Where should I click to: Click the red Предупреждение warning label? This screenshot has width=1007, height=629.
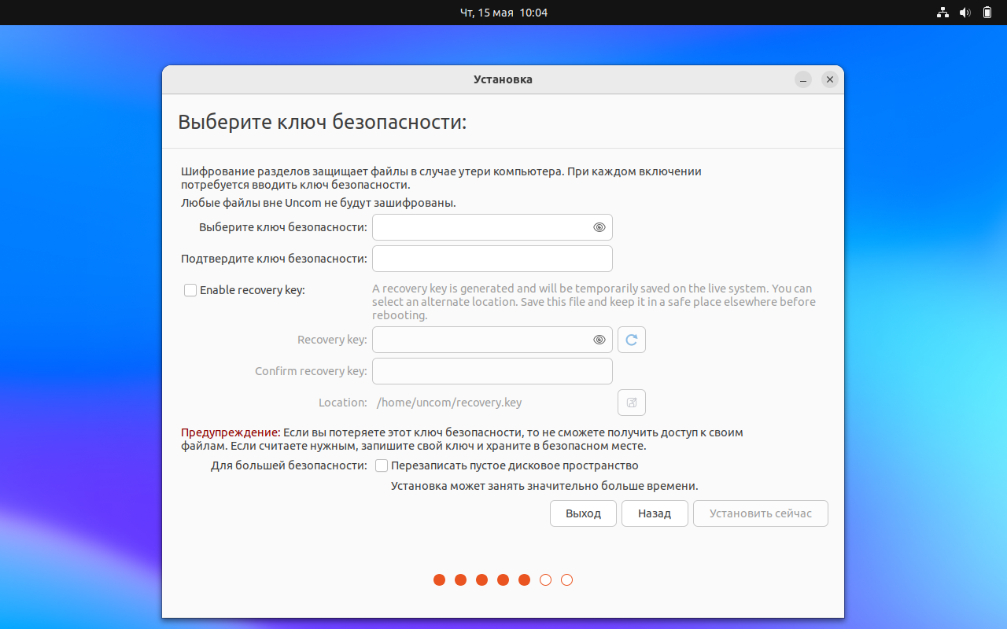[x=231, y=432]
